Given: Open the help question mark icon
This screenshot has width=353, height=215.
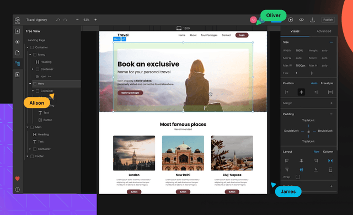Looking at the screenshot, I should (x=17, y=190).
